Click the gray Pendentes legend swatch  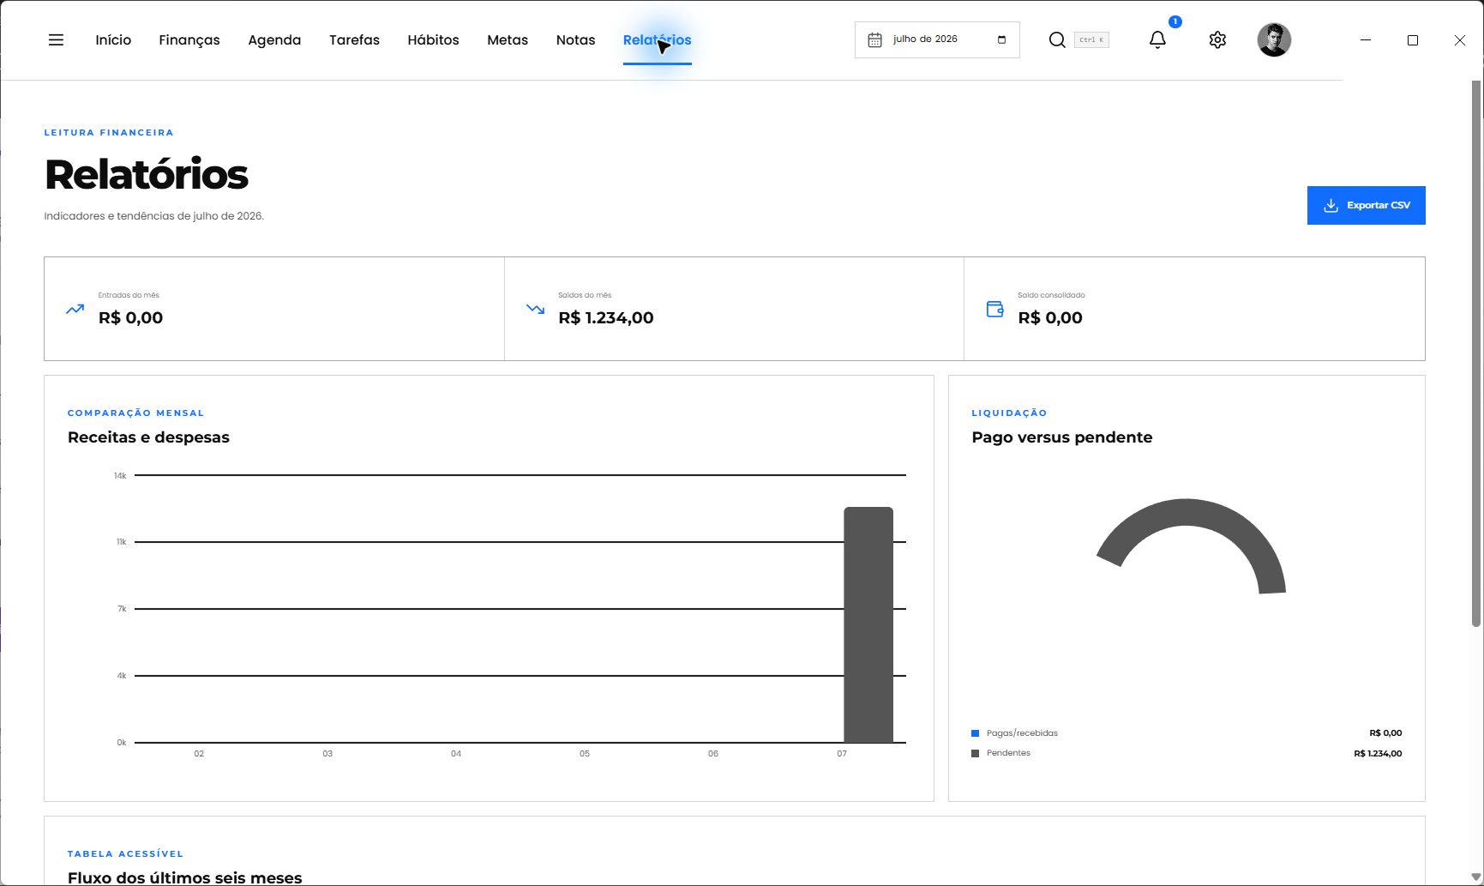tap(975, 753)
